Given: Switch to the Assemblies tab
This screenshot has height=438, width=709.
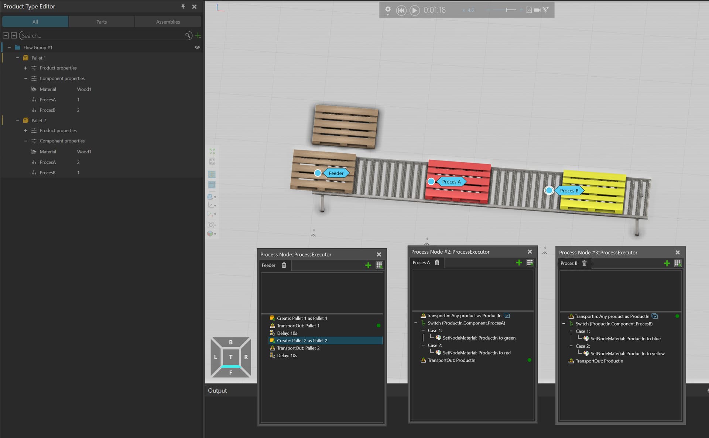Looking at the screenshot, I should [x=168, y=22].
